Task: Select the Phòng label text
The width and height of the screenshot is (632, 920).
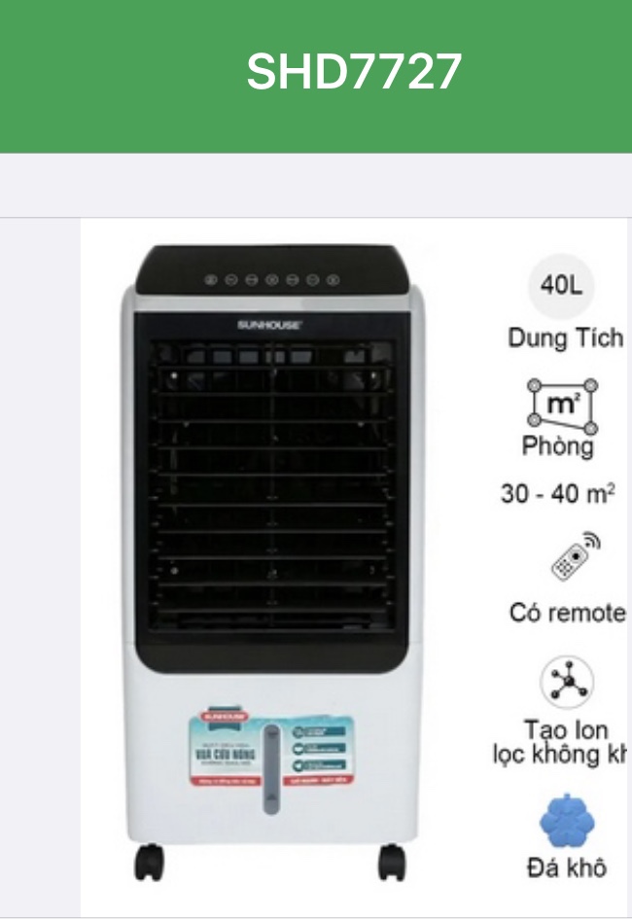Action: coord(558,447)
